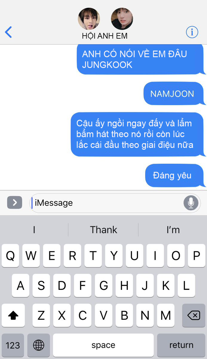Tap the microphone dictation icon
Image resolution: width=207 pixels, height=359 pixels.
[x=191, y=203]
